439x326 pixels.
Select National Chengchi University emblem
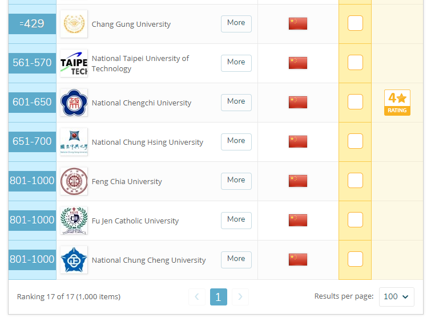74,103
